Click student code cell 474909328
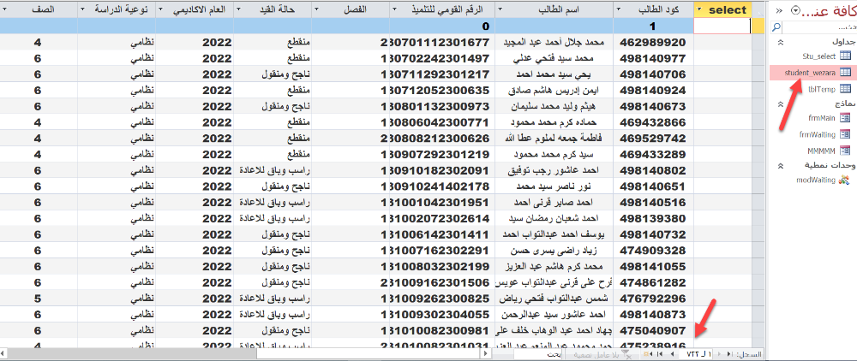 tap(652, 251)
